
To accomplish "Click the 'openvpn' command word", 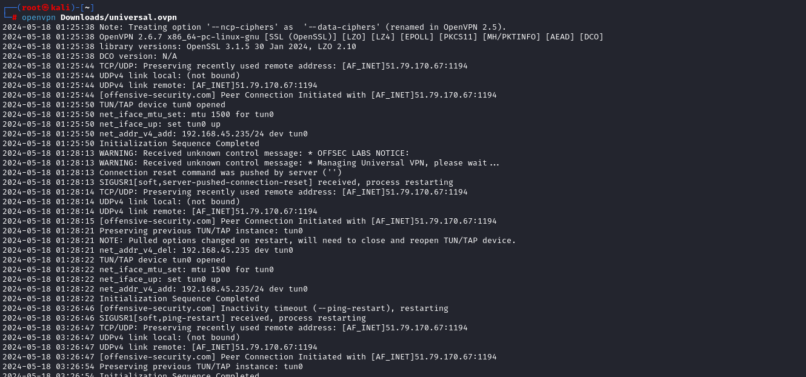I will tap(39, 17).
